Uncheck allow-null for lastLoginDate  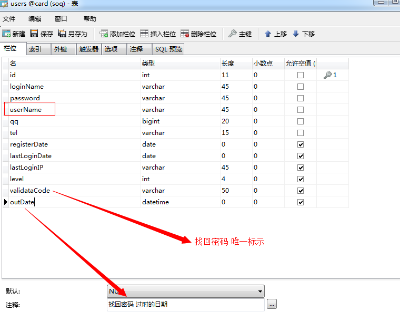[x=301, y=156]
